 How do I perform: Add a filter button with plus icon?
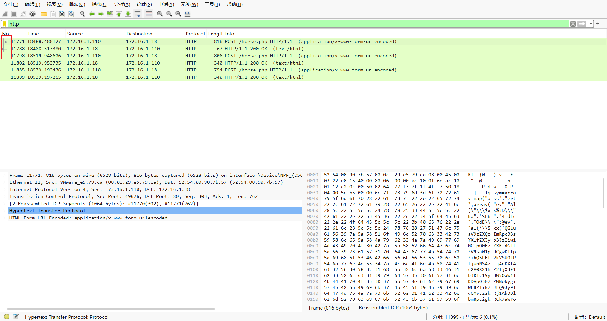598,24
